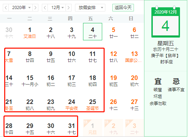Select January 1 元旦 holiday cell

pyautogui.click(x=92, y=128)
